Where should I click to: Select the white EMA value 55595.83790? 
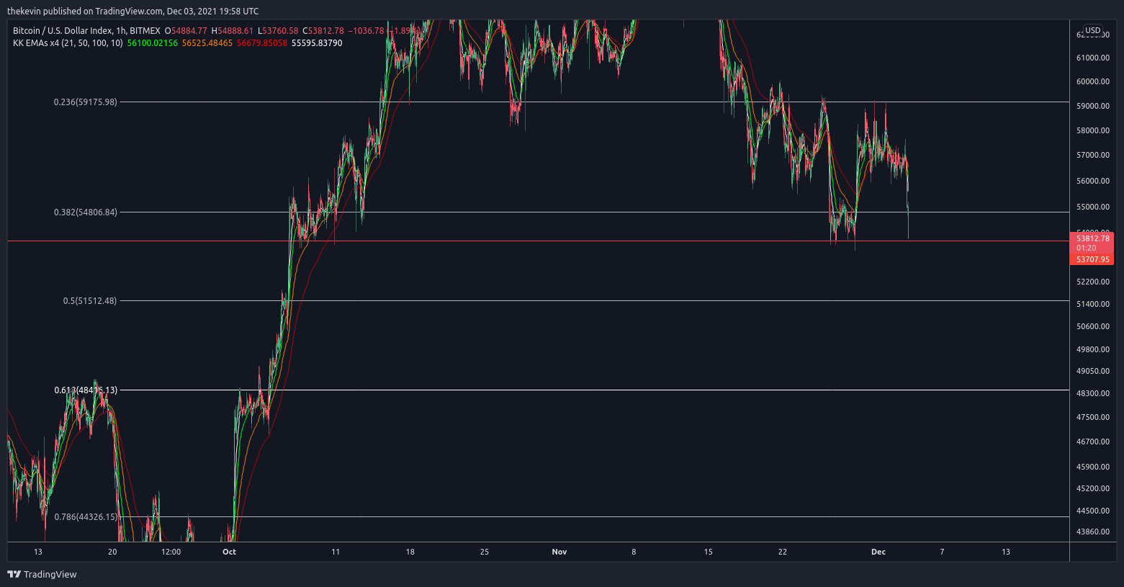pyautogui.click(x=317, y=43)
